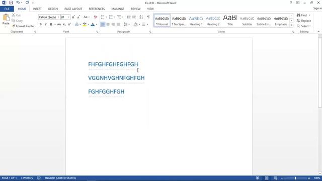This screenshot has width=322, height=181.
Task: Clear all formatting icon
Action: coord(96,17)
